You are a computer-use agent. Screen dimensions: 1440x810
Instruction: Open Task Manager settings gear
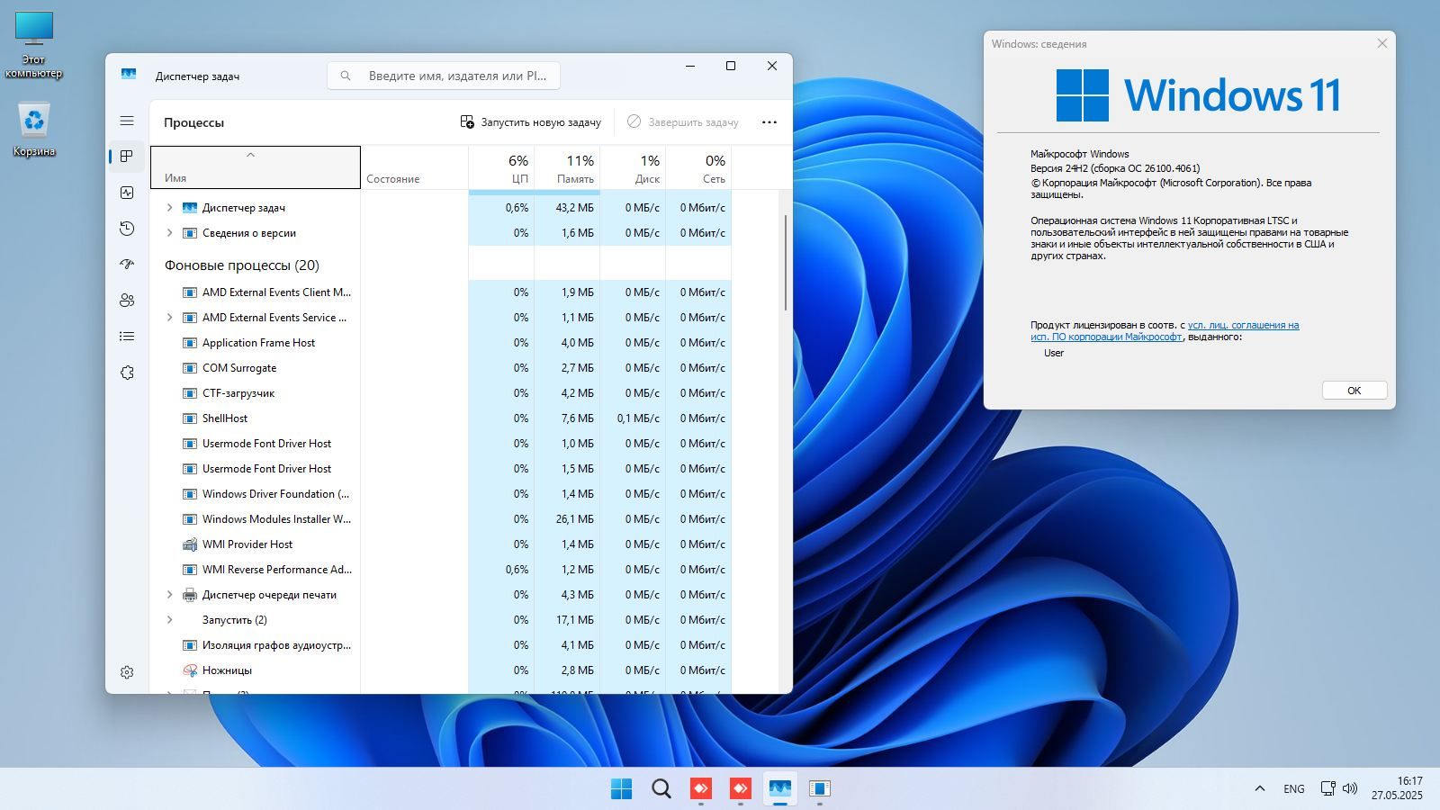(127, 672)
